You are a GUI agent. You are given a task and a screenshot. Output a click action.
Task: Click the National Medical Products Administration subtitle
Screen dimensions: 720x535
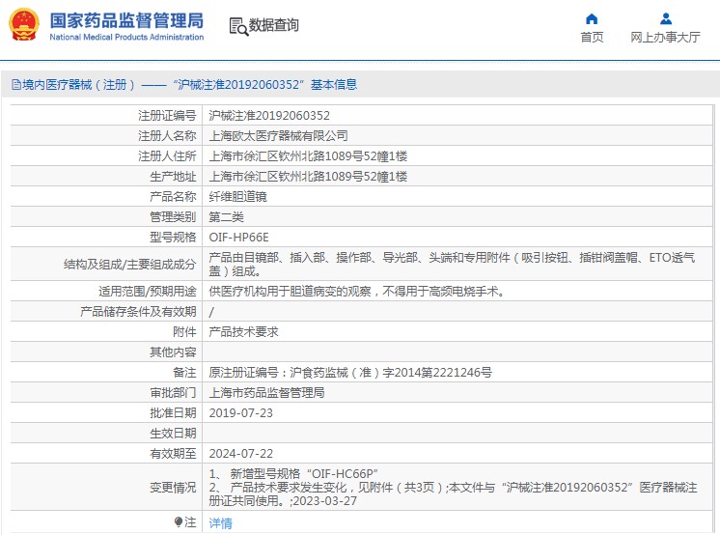(126, 38)
